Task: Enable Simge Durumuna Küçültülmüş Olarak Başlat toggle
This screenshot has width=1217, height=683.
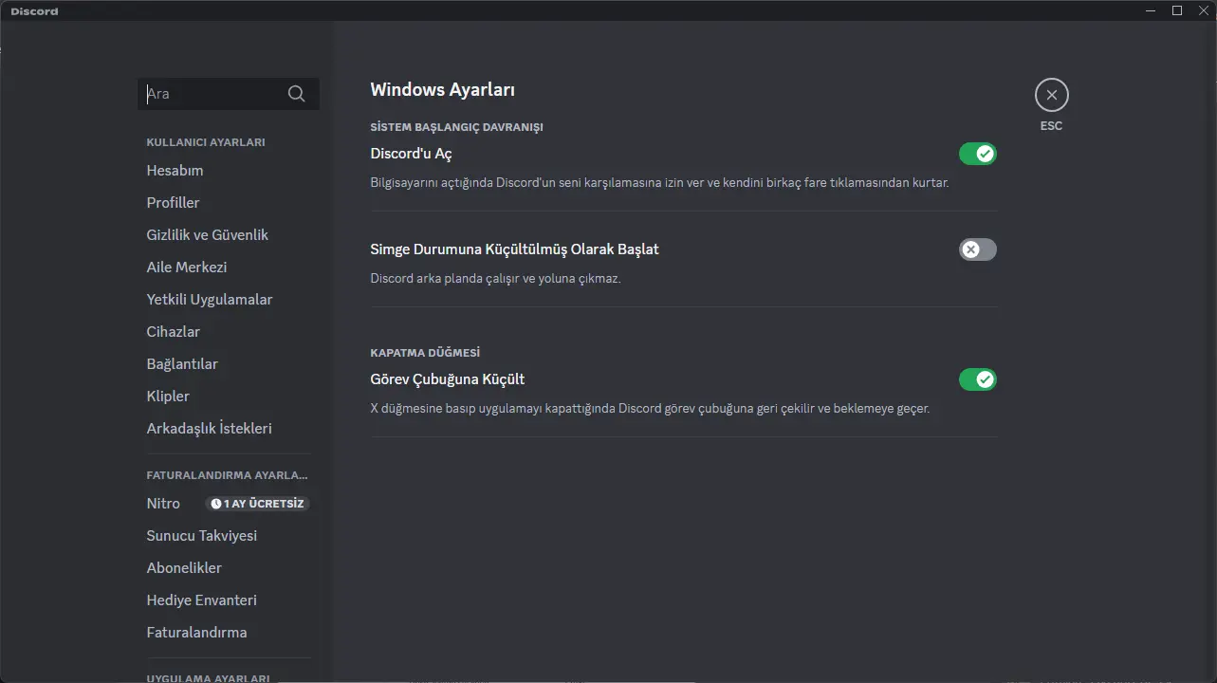Action: point(977,249)
